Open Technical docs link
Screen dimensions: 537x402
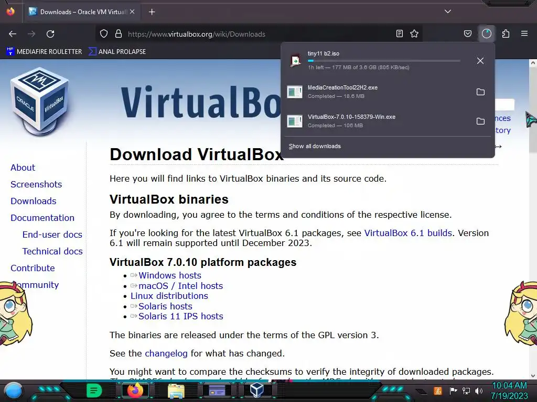(52, 251)
